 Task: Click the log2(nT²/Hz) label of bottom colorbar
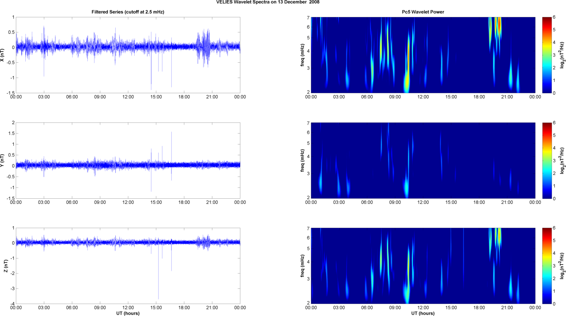[563, 266]
